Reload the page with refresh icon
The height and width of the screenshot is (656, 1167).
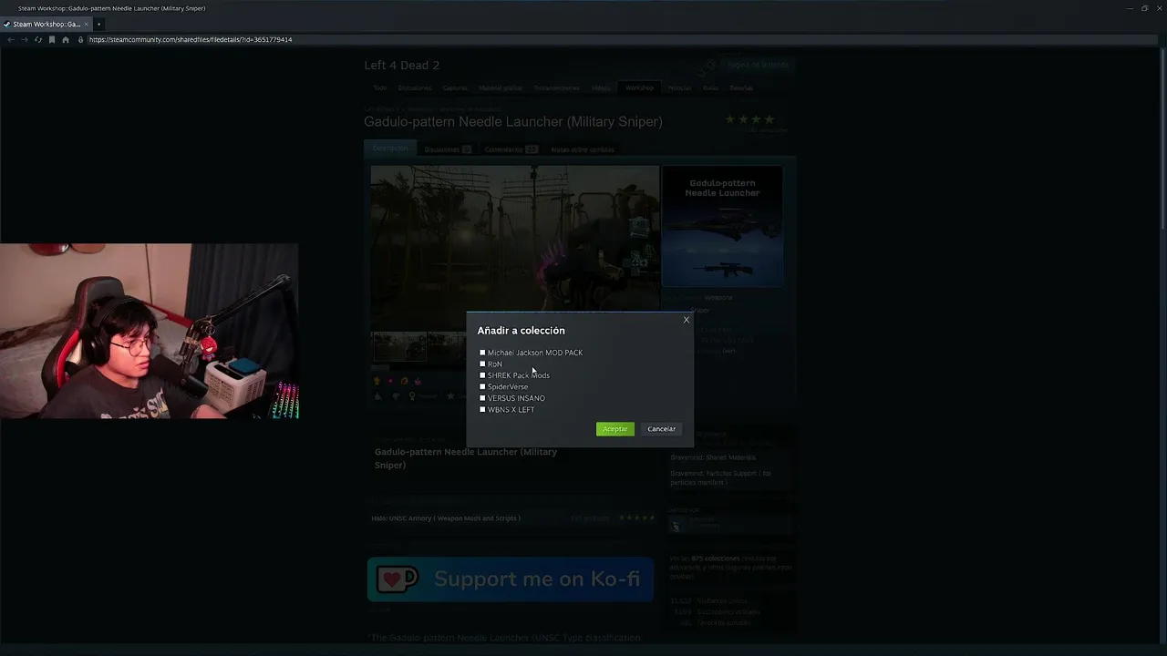tap(38, 40)
